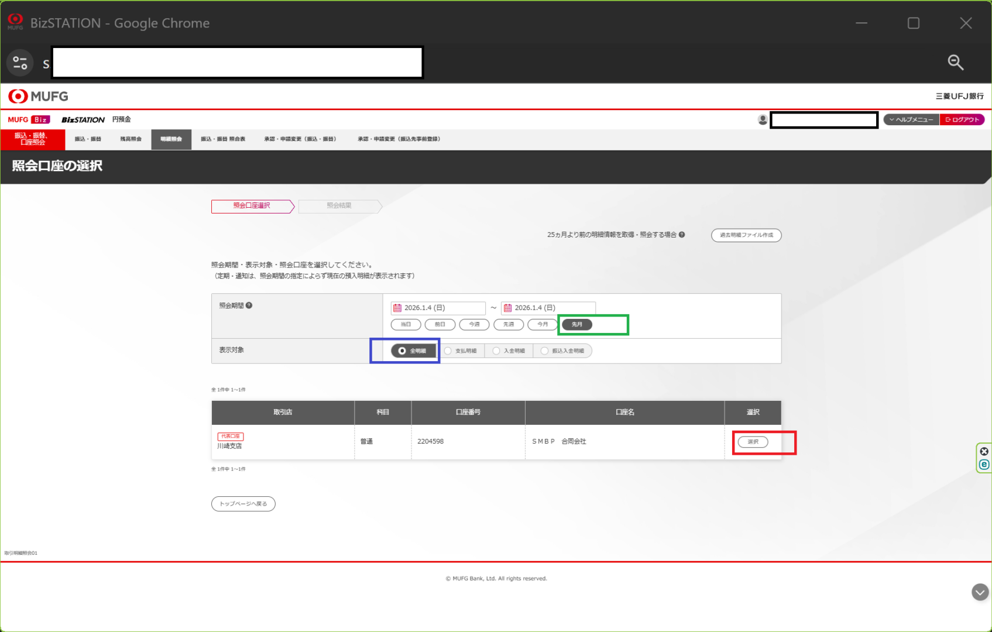
Task: Open the 残高照会 tab
Action: (x=131, y=139)
